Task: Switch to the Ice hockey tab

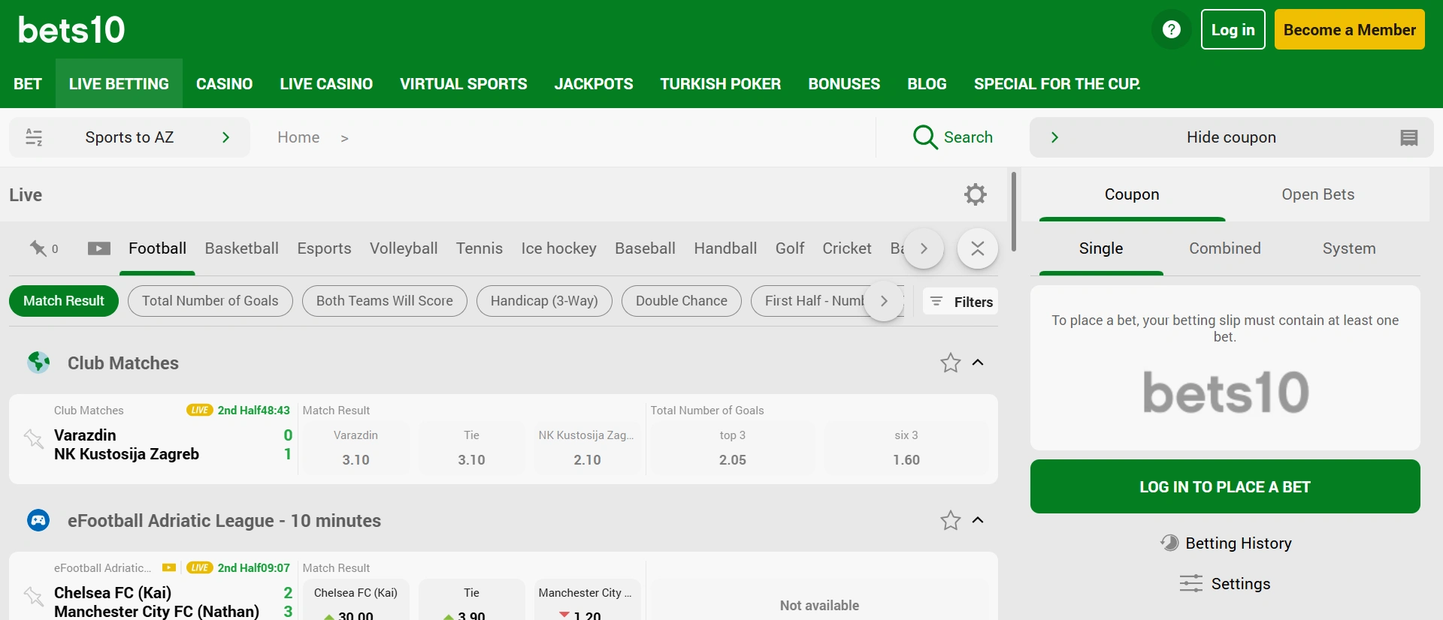Action: [x=559, y=248]
